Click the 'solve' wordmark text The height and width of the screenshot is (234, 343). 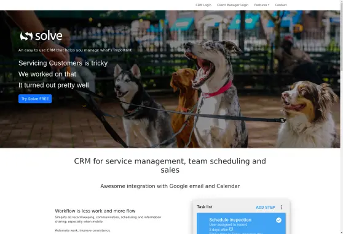(x=49, y=36)
